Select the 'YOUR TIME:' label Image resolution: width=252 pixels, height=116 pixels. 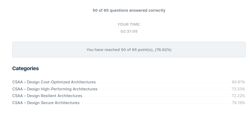tap(129, 24)
